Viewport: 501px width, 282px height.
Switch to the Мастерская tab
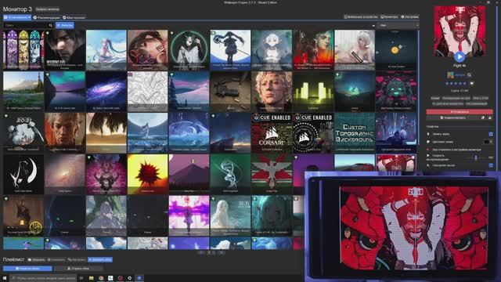coord(74,17)
